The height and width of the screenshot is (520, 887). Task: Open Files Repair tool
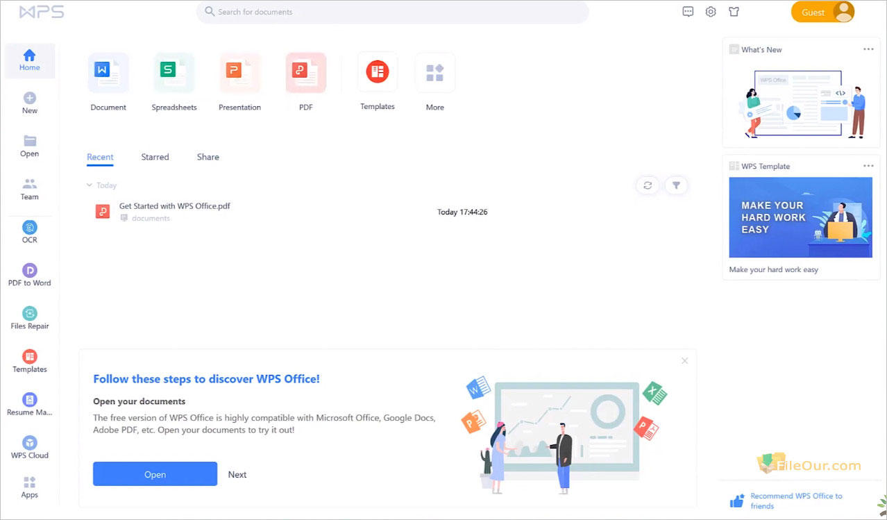click(29, 319)
